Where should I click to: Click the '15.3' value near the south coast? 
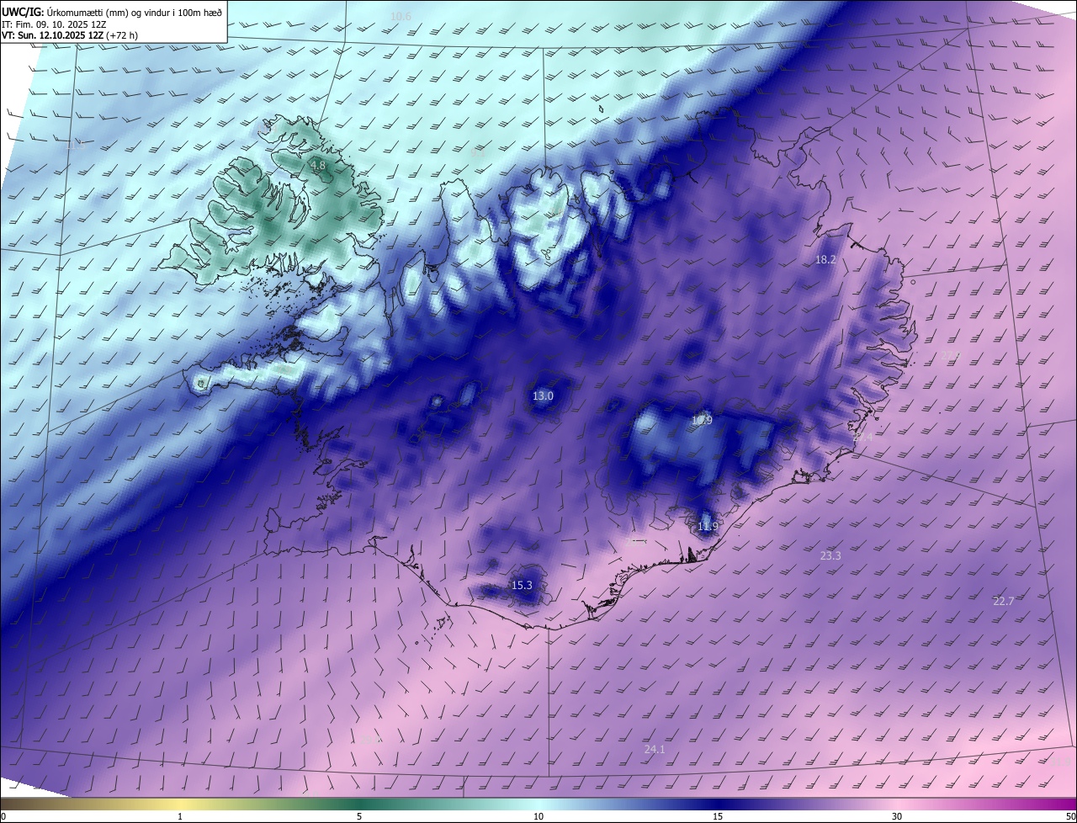tap(522, 585)
